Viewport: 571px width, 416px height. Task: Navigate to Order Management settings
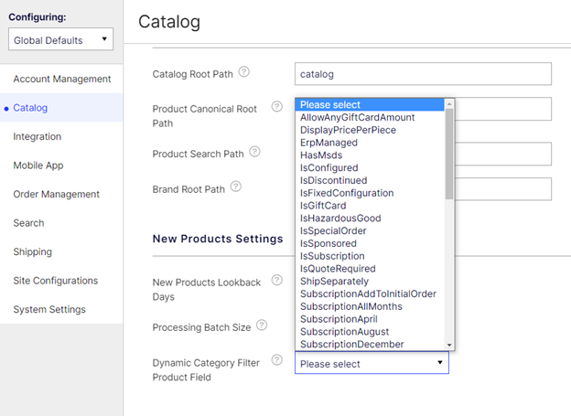61,194
